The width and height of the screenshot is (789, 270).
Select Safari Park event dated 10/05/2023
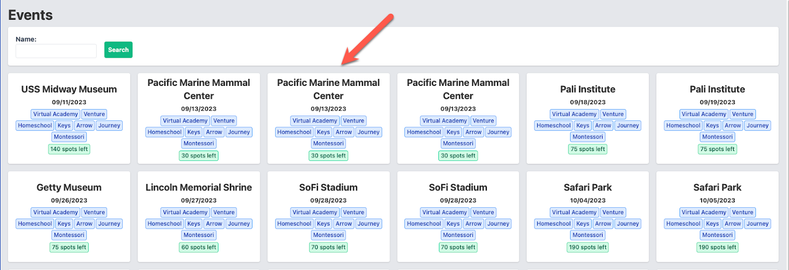[717, 188]
